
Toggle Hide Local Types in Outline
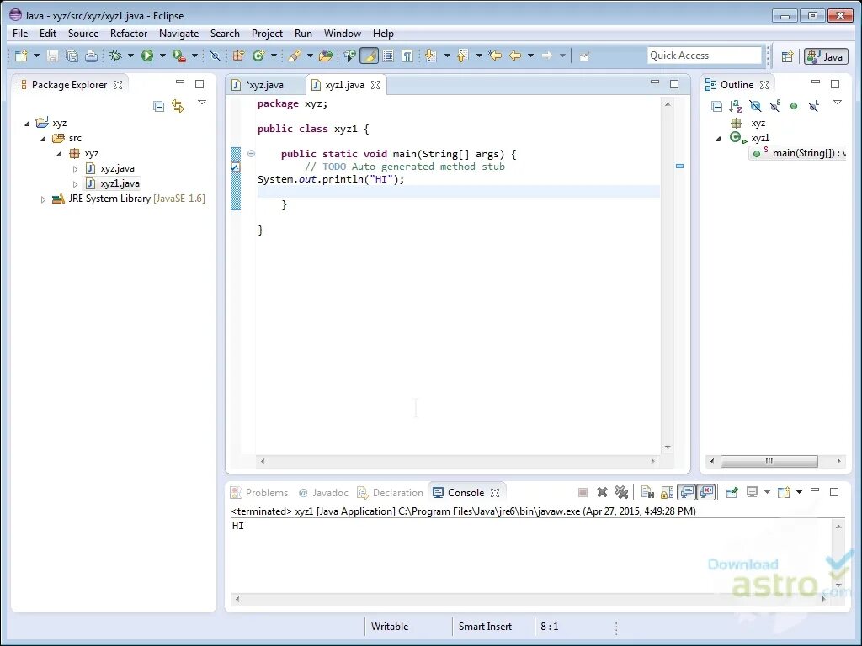pos(814,106)
